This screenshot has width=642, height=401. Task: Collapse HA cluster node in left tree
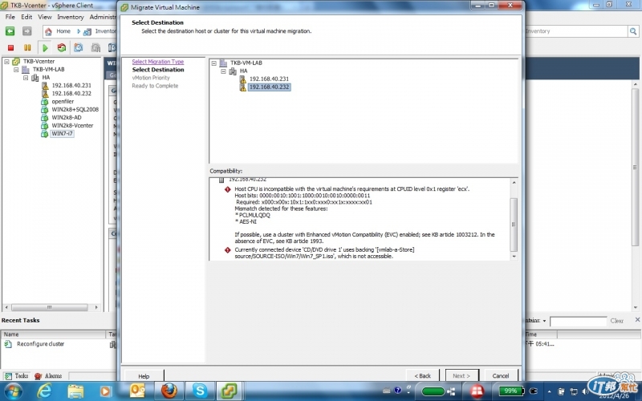(x=26, y=77)
